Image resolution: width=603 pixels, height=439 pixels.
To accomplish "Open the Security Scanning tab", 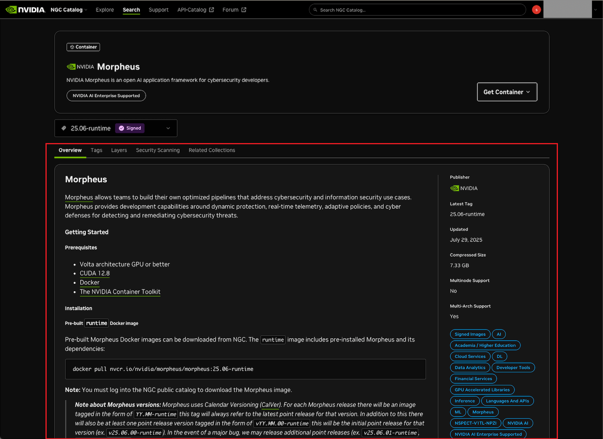I will [158, 150].
